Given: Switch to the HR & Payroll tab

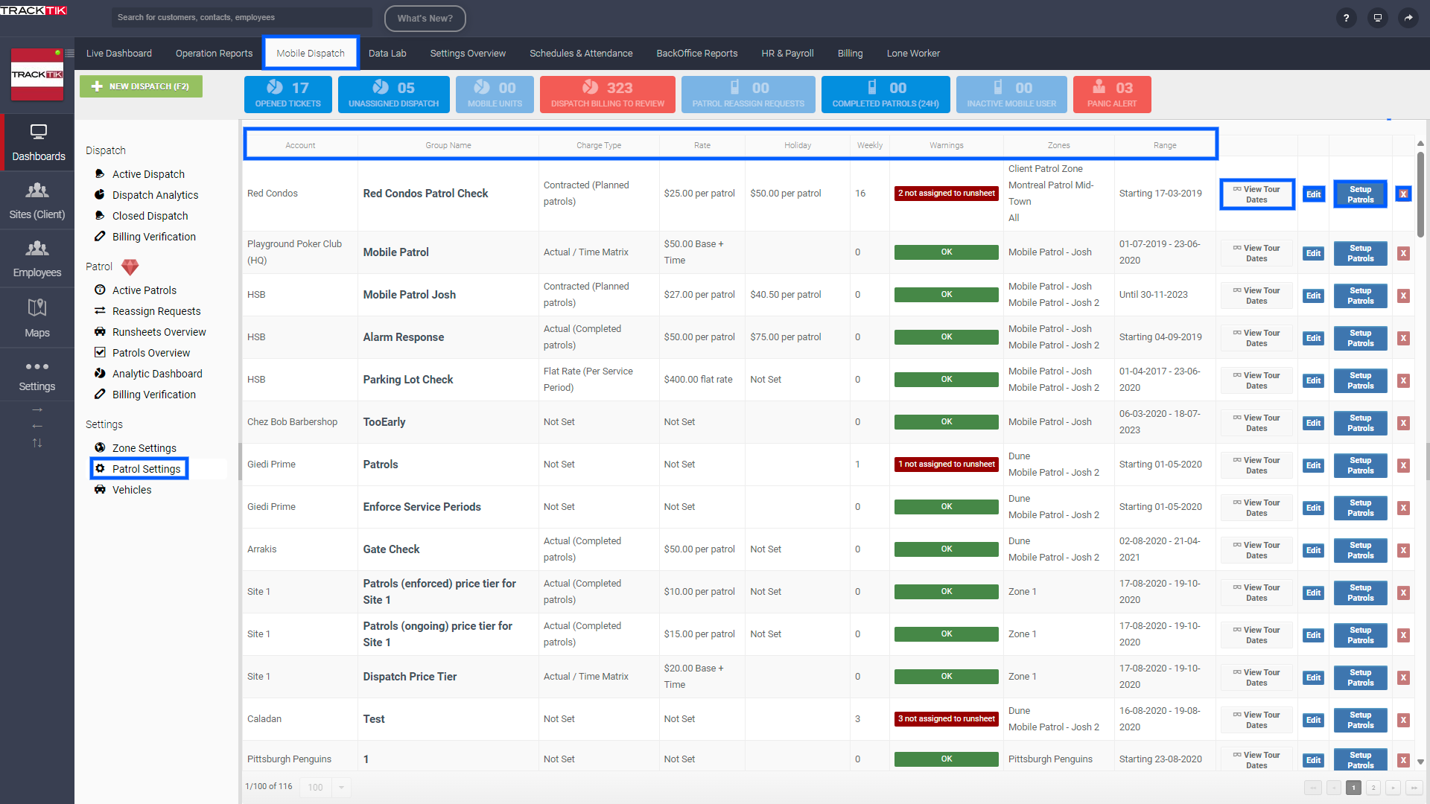Looking at the screenshot, I should [786, 53].
